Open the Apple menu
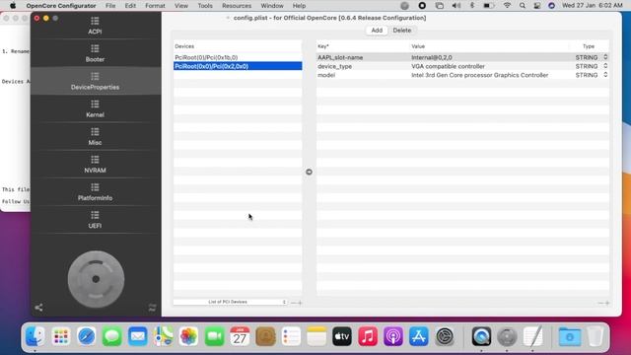 tap(13, 6)
